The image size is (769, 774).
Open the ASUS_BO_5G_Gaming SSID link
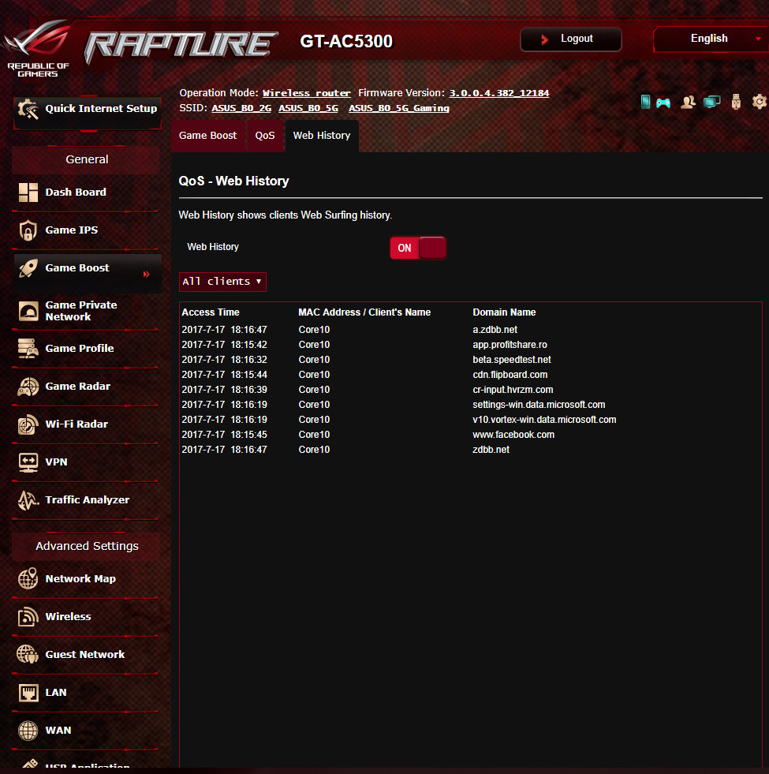coord(399,108)
